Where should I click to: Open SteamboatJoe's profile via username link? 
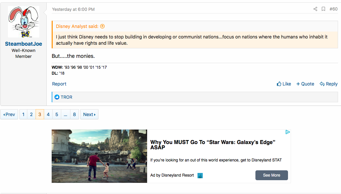coord(23,44)
